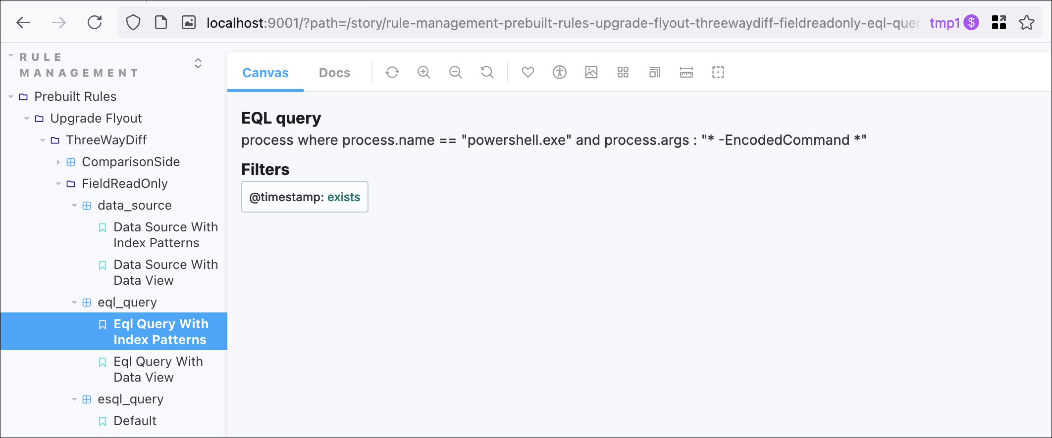Focus the localhost:9001 address bar

tap(563, 23)
